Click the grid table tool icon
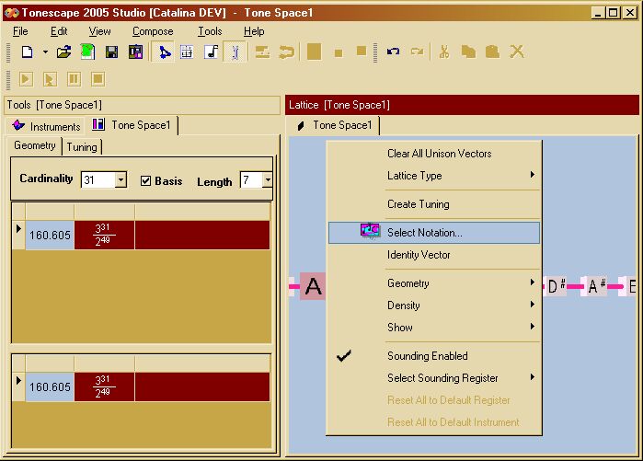Image resolution: width=643 pixels, height=461 pixels. pos(187,52)
